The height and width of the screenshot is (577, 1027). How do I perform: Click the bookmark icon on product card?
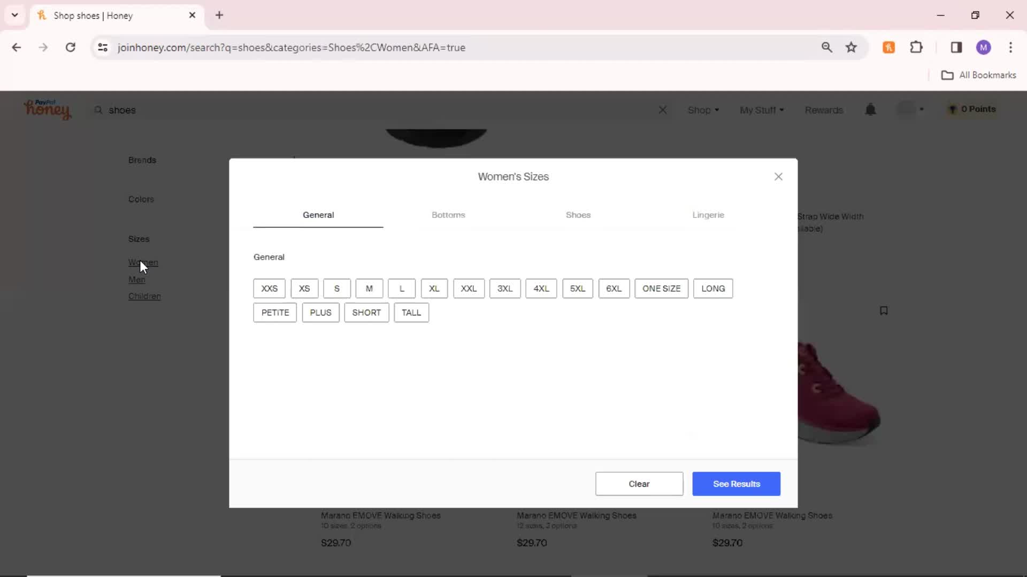884,311
